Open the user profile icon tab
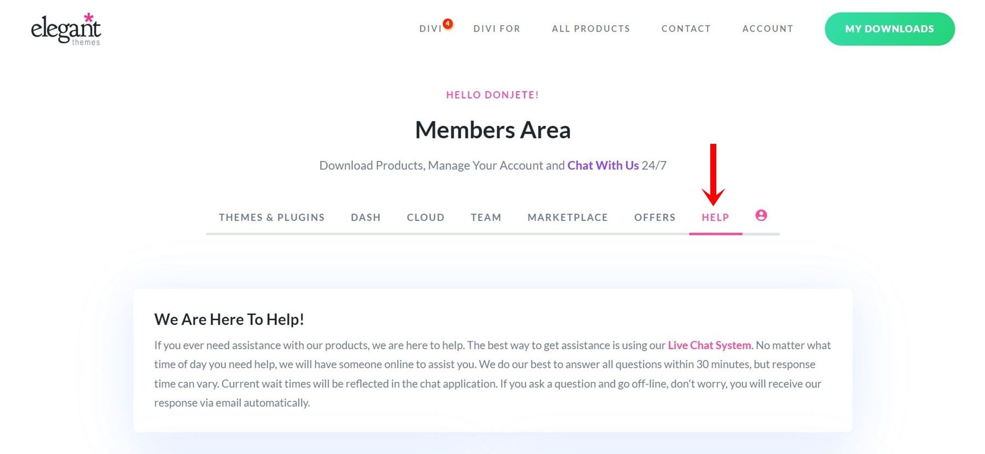985x454 pixels. click(761, 216)
